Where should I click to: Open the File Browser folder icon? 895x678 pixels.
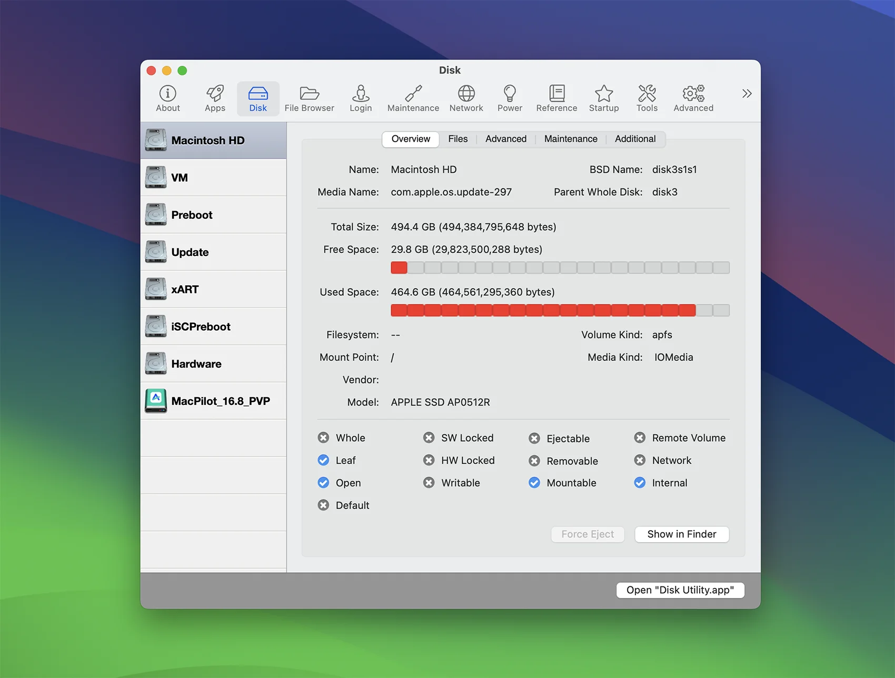(x=310, y=98)
